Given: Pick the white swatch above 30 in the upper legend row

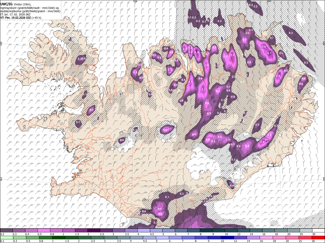Looking at the screenshot, I should click(318, 231).
